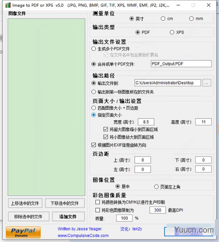This screenshot has height=242, width=219.
Task: Click the 右 margin field
Action: [x=203, y=169]
